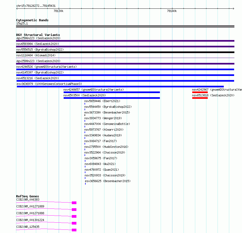The height and width of the screenshot is (233, 242).
Task: Open the nsv5556515 (ByrskaBishop2022) variant label
Action: pos(40,50)
